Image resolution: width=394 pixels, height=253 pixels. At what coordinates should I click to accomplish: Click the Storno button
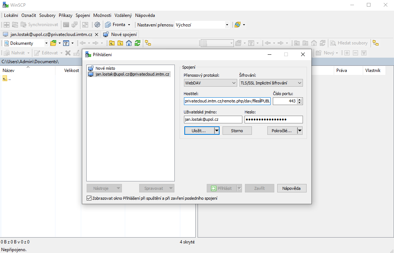237,131
